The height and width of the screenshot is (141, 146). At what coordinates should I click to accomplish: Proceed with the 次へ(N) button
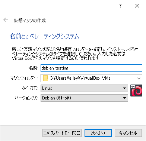[98, 133]
